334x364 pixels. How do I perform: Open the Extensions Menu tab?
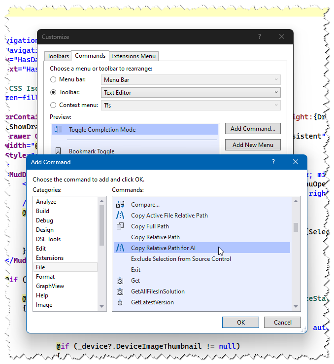[x=133, y=56]
